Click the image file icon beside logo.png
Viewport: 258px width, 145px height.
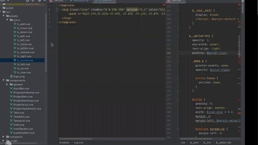[x=11, y=76]
